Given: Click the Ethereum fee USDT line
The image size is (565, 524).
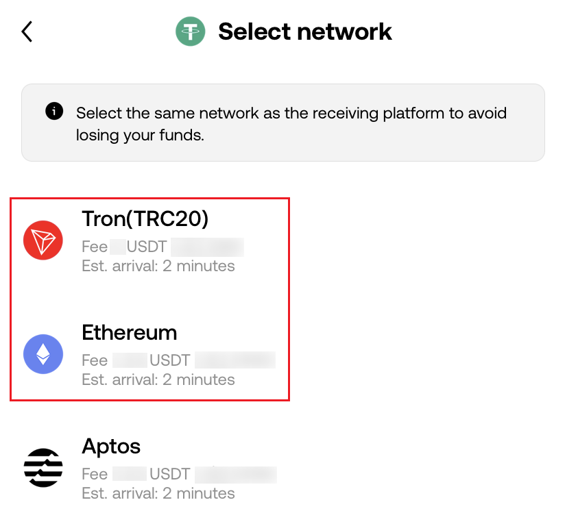Looking at the screenshot, I should point(179,360).
